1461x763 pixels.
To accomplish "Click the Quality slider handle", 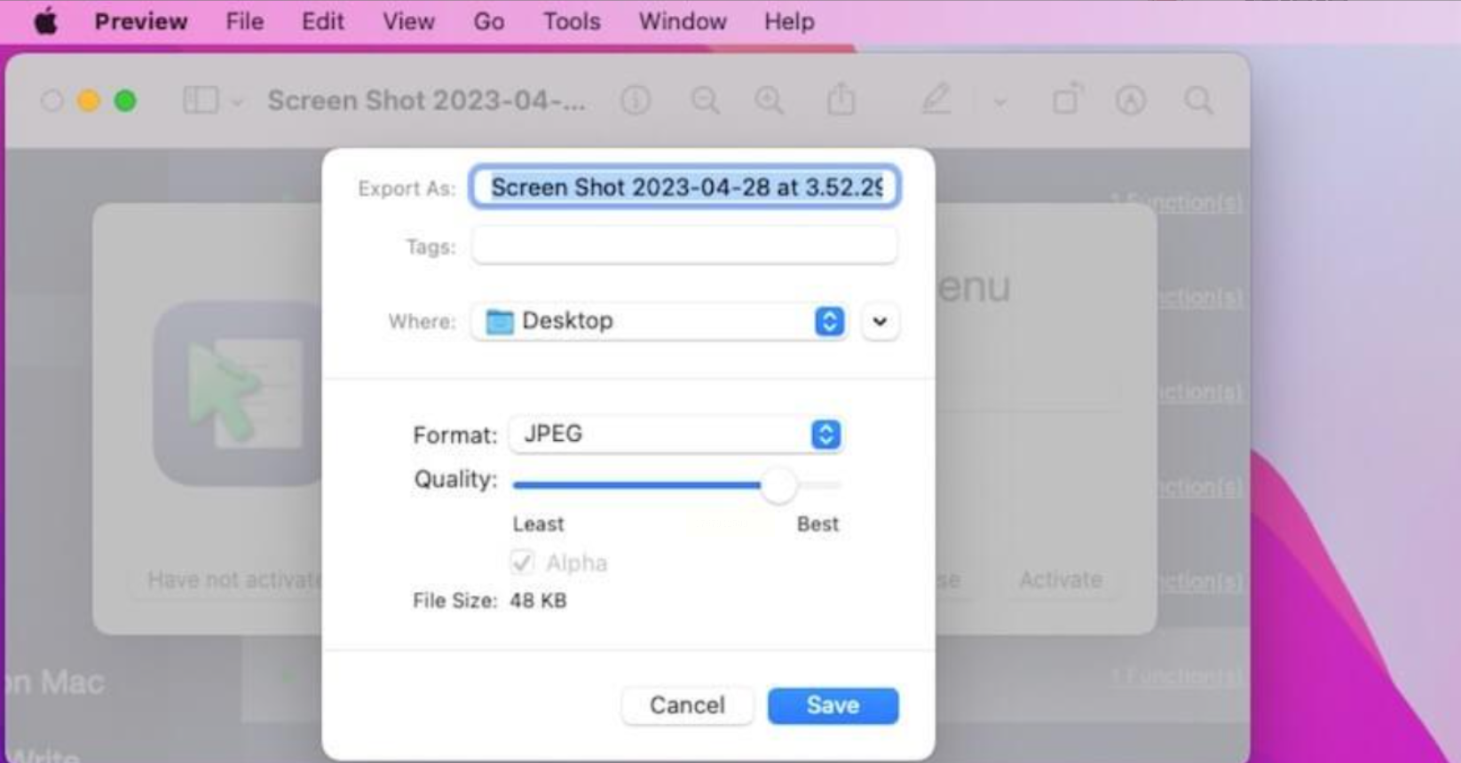I will coord(778,485).
